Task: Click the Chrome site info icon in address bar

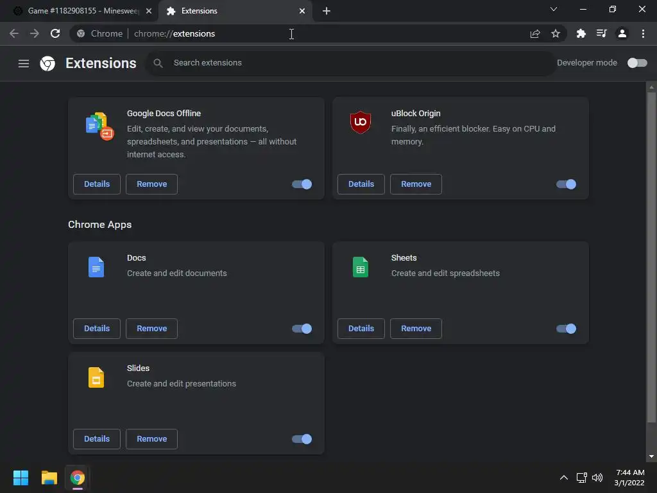Action: click(81, 33)
